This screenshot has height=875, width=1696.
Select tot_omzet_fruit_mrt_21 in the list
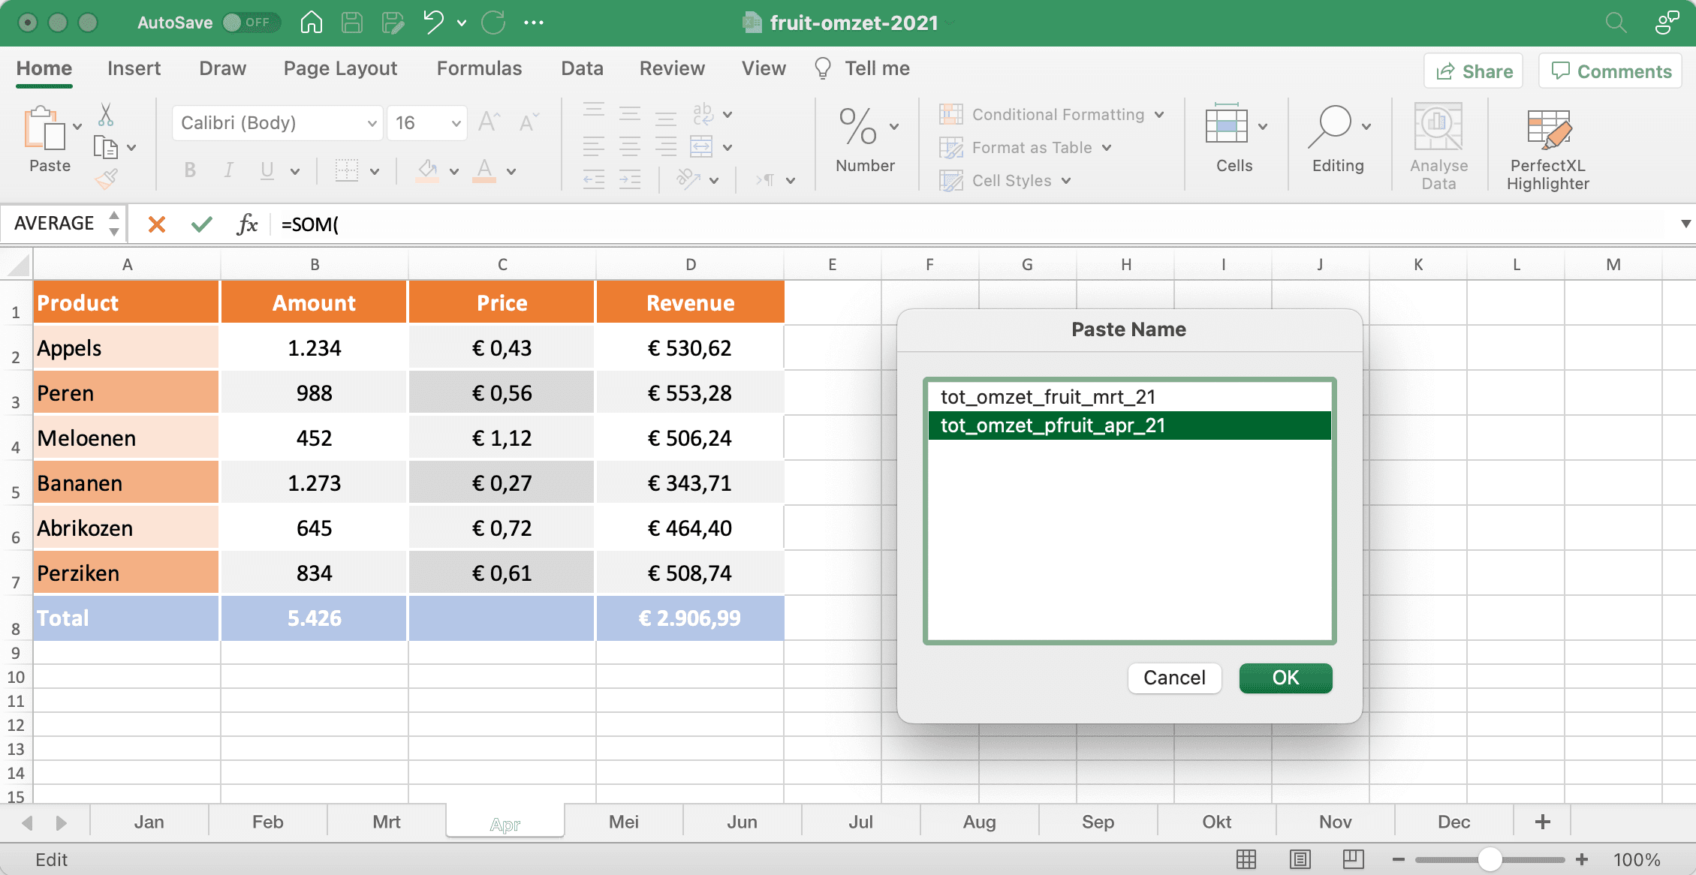(x=1048, y=396)
